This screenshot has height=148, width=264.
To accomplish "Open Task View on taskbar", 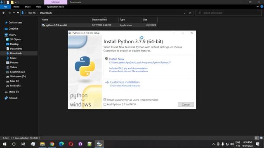I will click(x=23, y=144).
